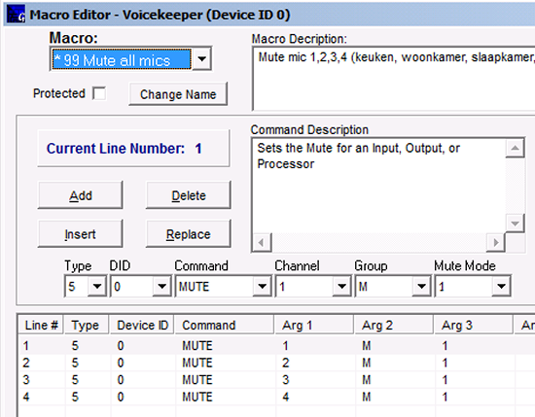Select line 3 in the macro table

tap(276, 380)
